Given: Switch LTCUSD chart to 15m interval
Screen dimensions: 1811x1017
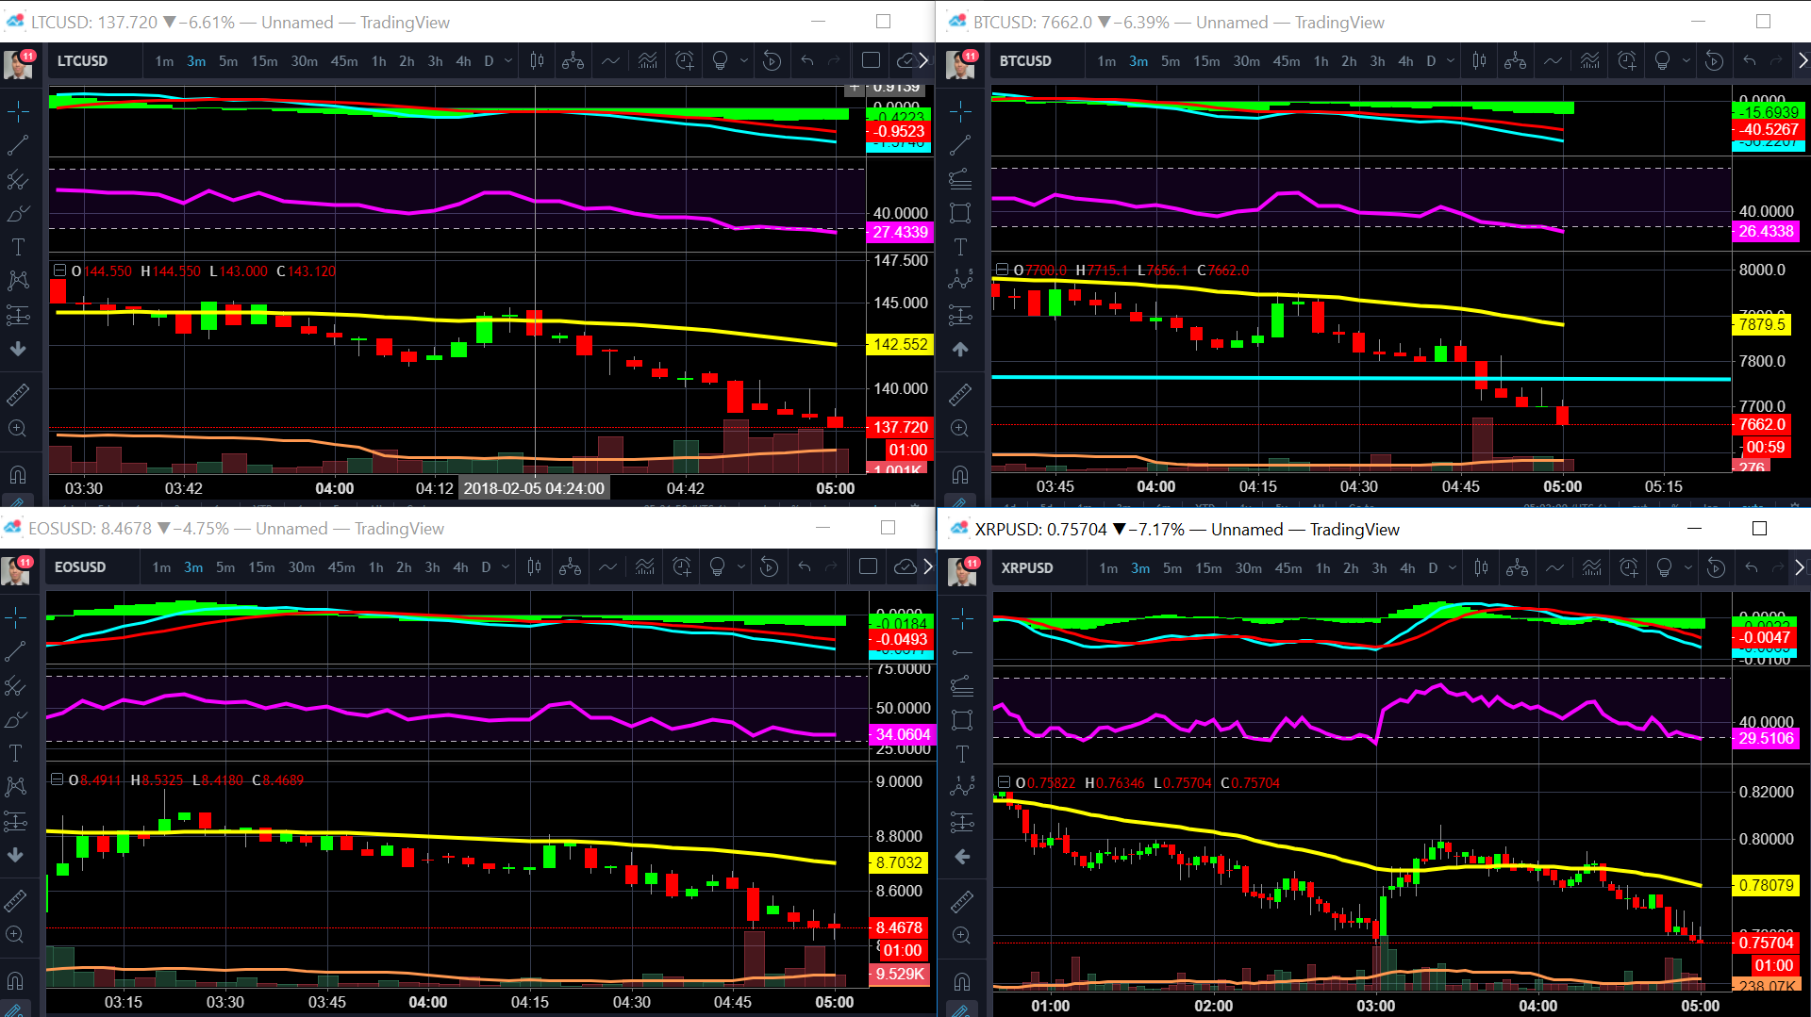Looking at the screenshot, I should pyautogui.click(x=264, y=61).
